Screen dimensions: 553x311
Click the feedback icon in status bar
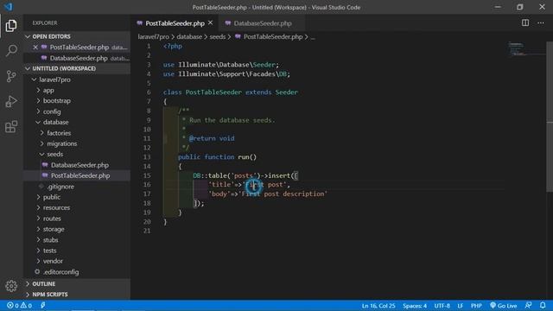528,305
